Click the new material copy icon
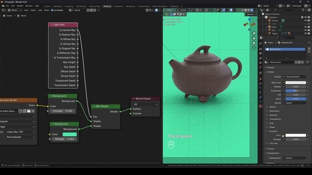 point(299,62)
